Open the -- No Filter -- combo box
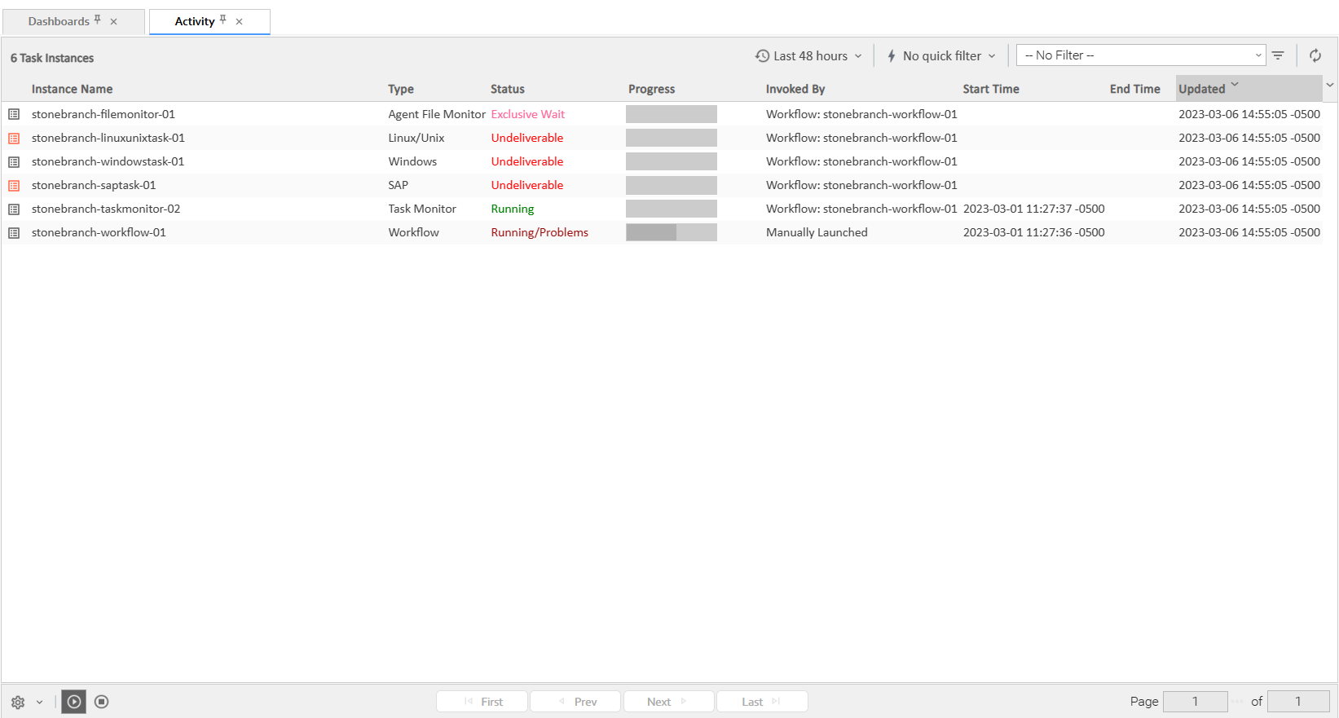The image size is (1339, 718). click(1140, 55)
